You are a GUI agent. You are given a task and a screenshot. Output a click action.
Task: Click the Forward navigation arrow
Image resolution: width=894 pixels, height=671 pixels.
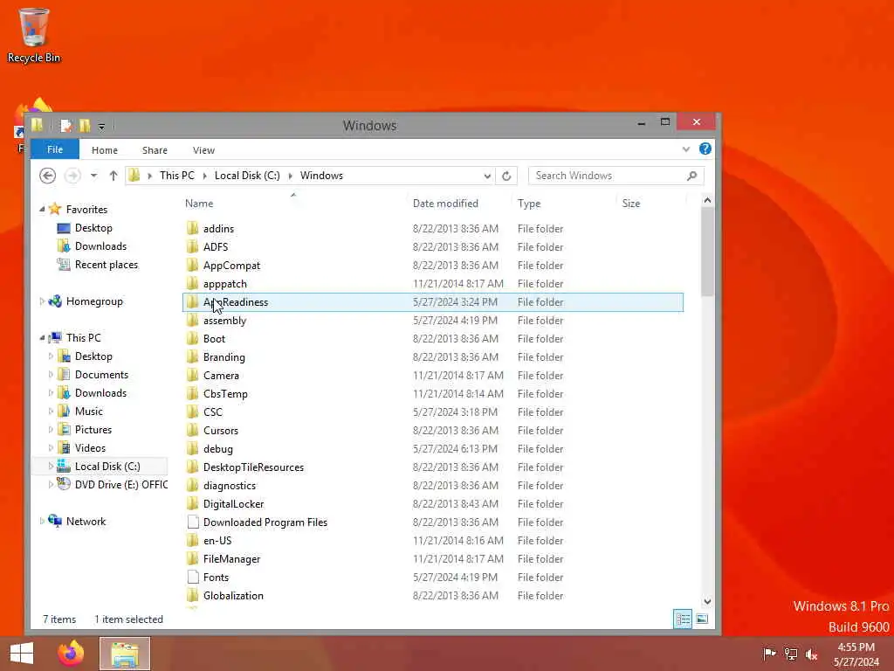click(x=72, y=175)
